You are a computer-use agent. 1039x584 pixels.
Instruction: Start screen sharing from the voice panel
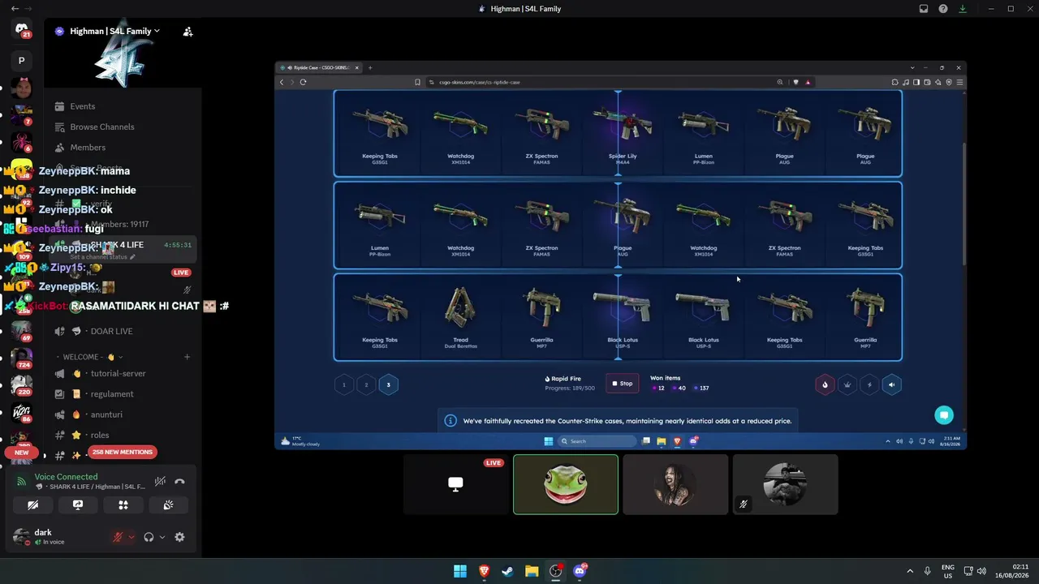[78, 505]
